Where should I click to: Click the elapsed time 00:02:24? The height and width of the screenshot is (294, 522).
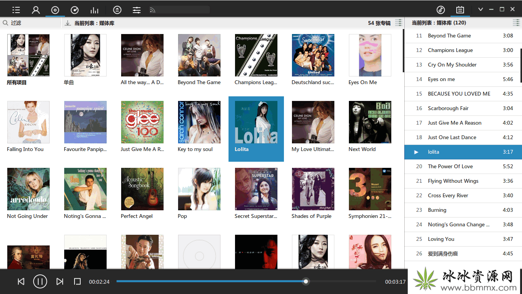click(x=99, y=282)
